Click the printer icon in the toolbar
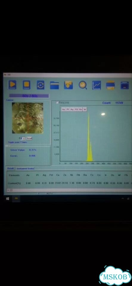The height and width of the screenshot is (286, 132). [111, 85]
